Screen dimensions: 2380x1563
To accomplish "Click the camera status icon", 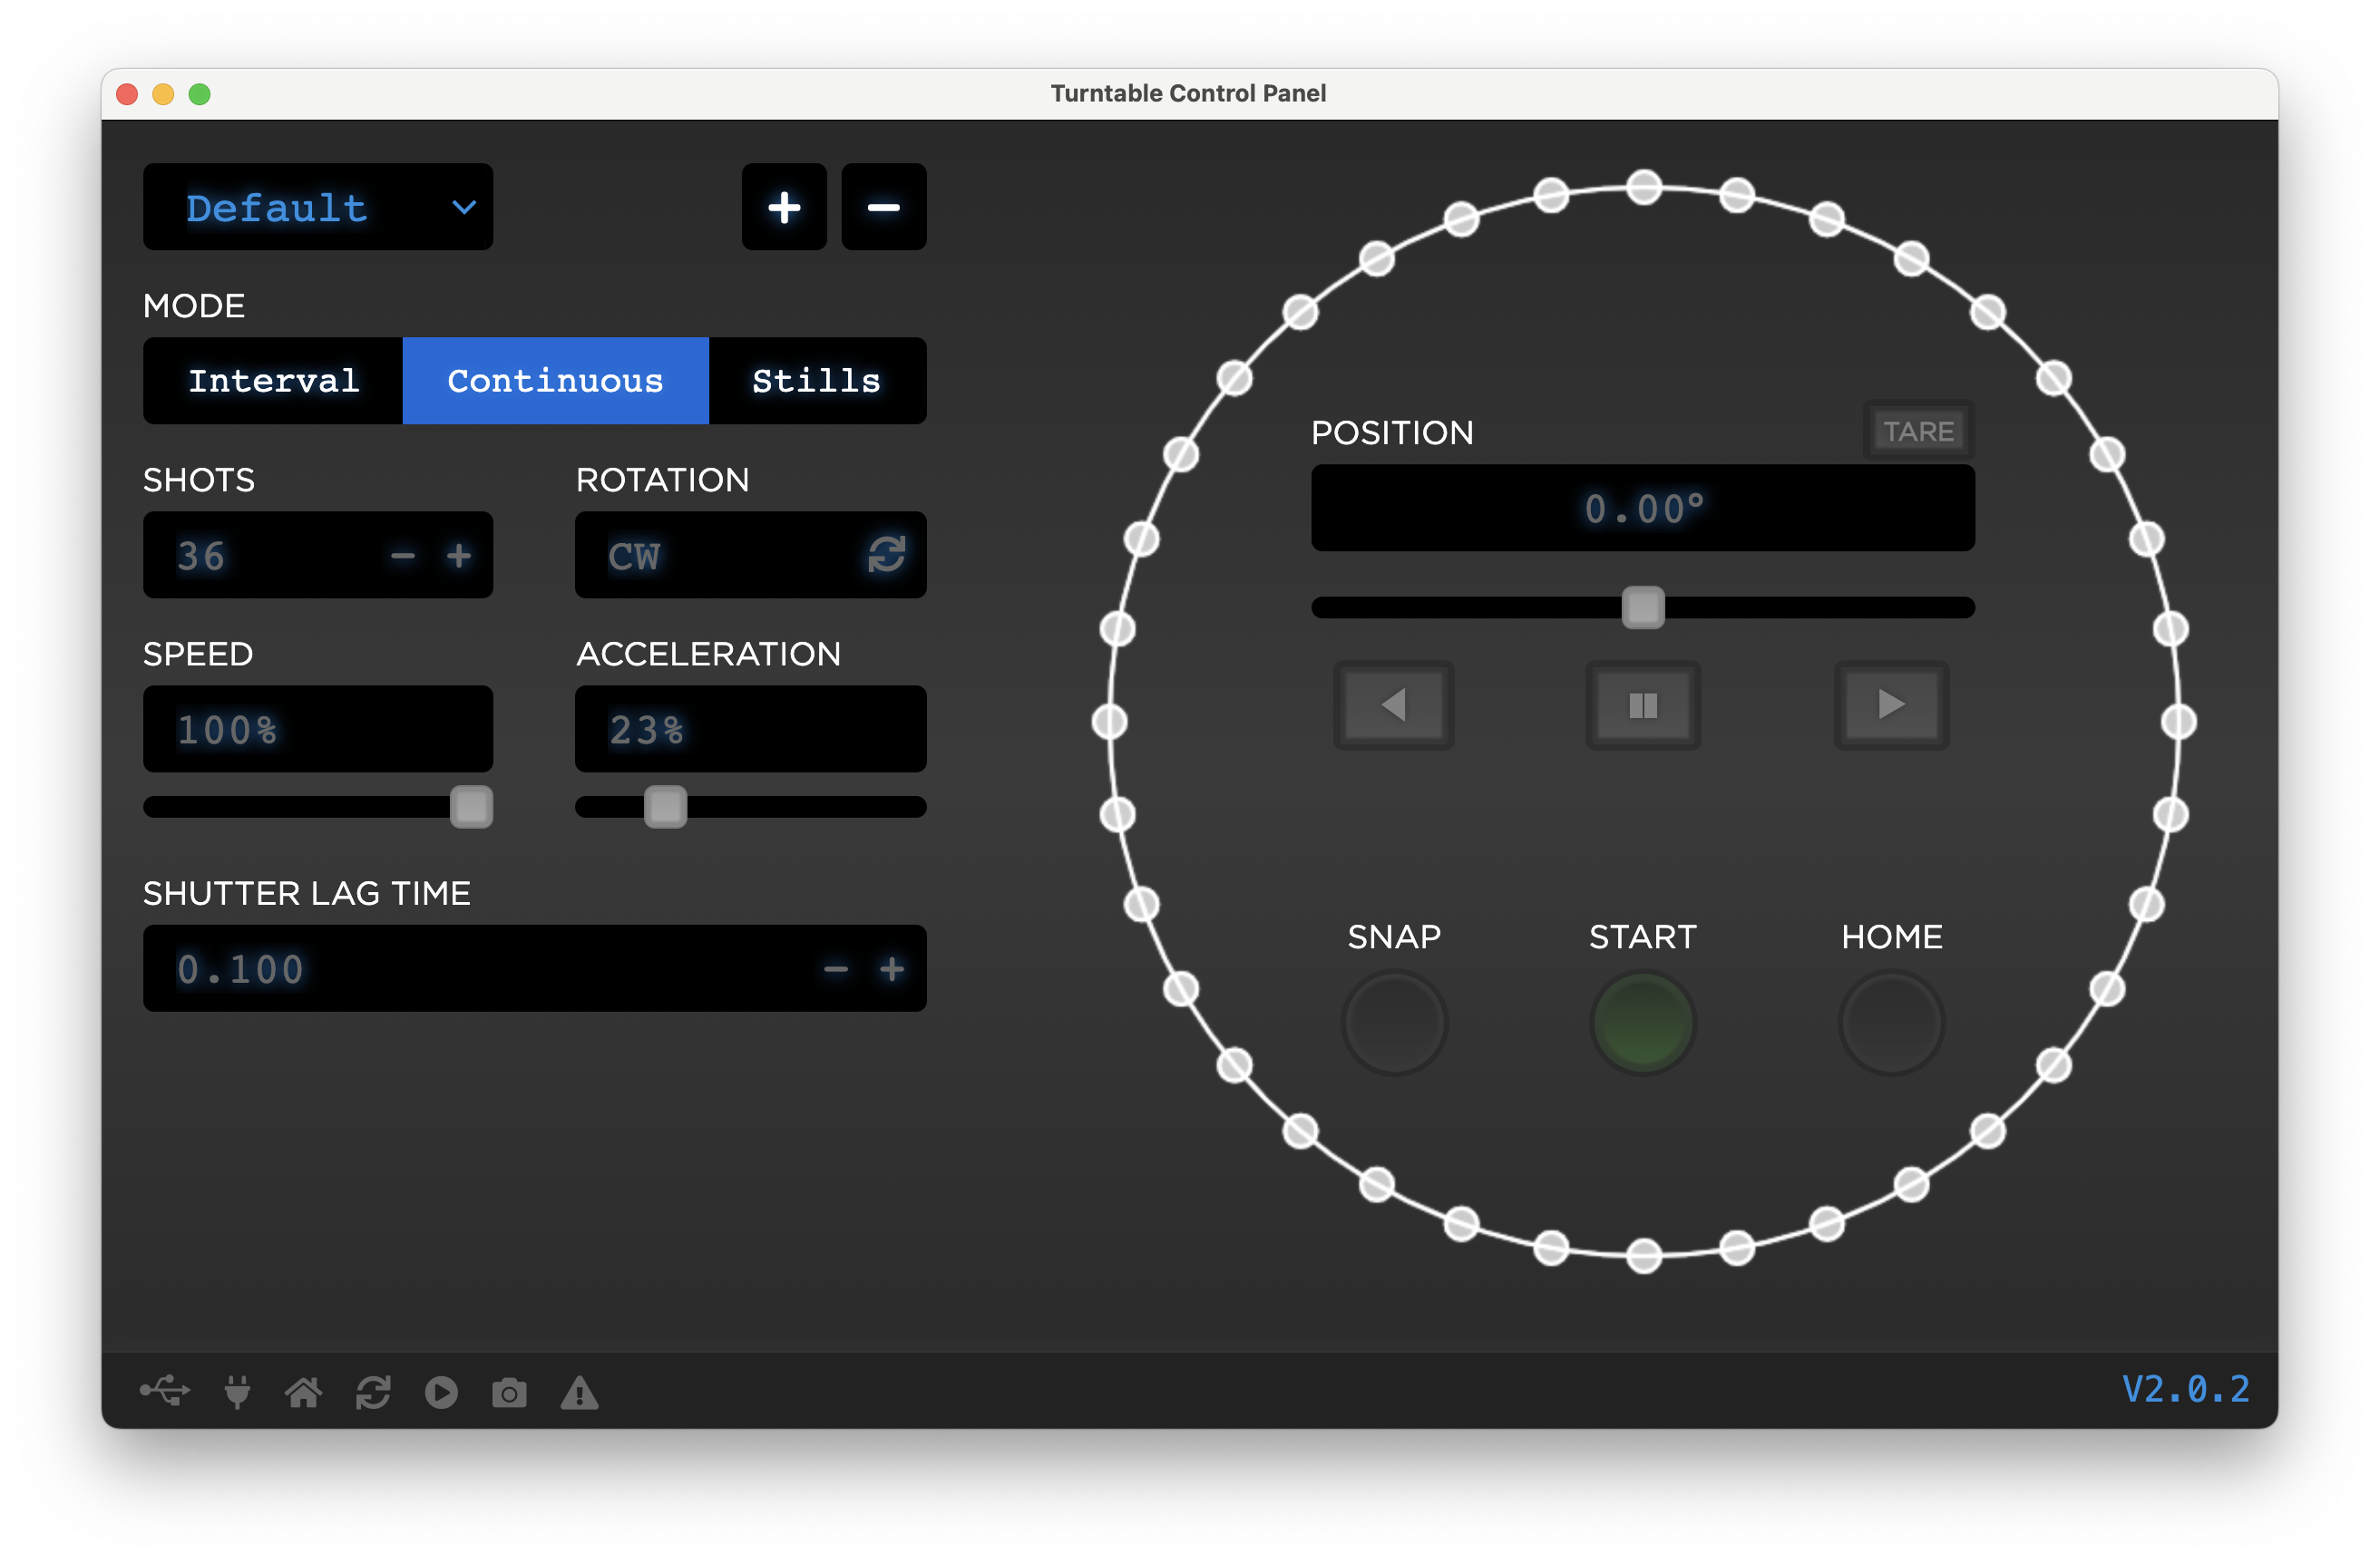I will [x=509, y=1393].
